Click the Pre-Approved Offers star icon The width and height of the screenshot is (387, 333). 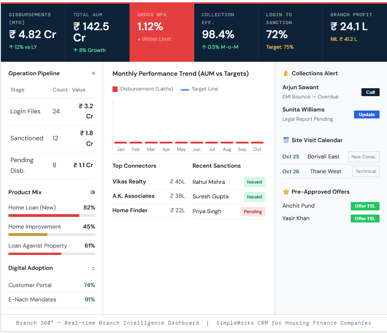point(285,191)
